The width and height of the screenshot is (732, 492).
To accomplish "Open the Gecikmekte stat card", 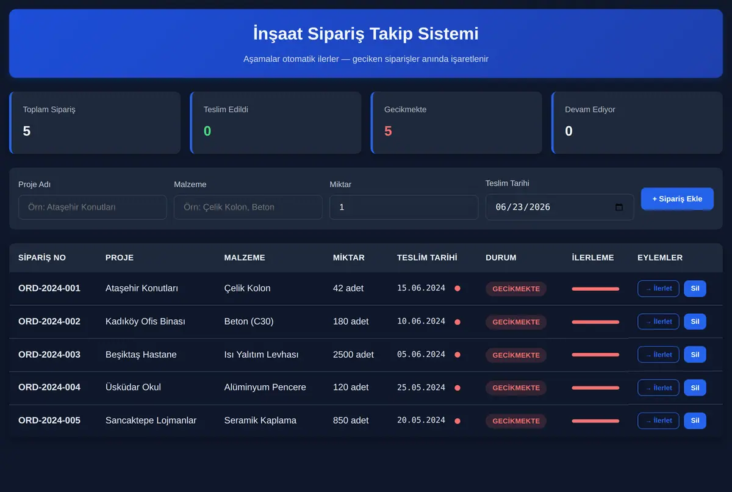I will [x=456, y=123].
